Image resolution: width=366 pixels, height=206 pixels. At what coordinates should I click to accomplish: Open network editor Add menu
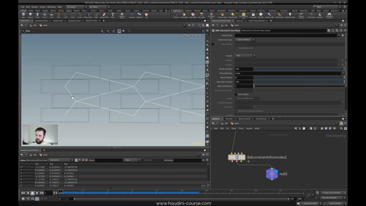click(216, 128)
